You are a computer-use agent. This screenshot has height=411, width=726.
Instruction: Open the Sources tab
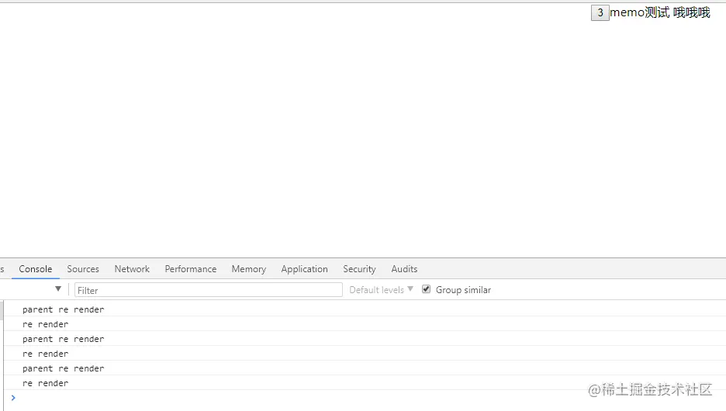coord(83,269)
